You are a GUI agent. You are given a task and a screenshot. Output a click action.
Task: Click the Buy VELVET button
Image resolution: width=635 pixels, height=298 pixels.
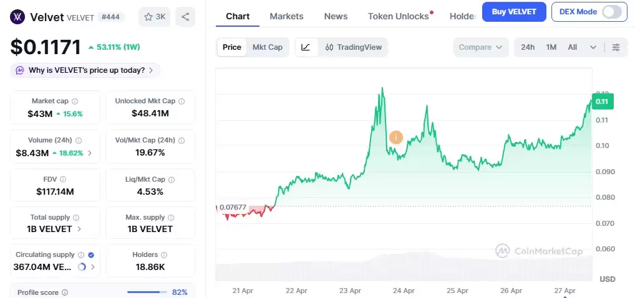[x=514, y=12]
